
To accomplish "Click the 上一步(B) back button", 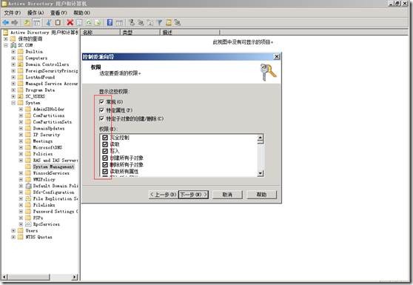I will tap(163, 195).
